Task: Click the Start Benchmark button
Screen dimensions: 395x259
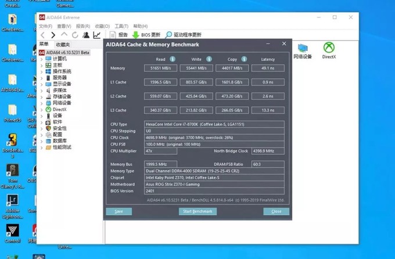Action: (198, 211)
